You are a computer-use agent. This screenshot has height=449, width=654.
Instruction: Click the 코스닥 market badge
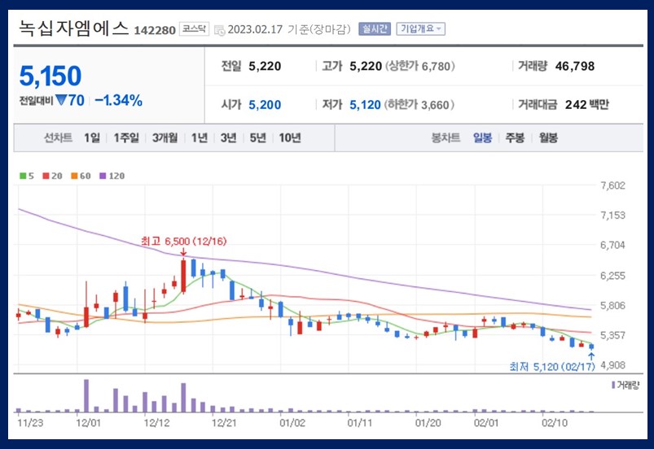(194, 28)
